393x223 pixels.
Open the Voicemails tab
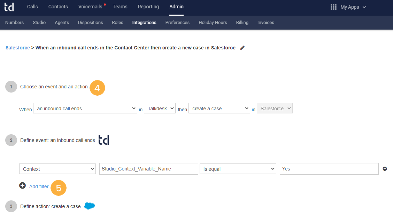(x=90, y=7)
